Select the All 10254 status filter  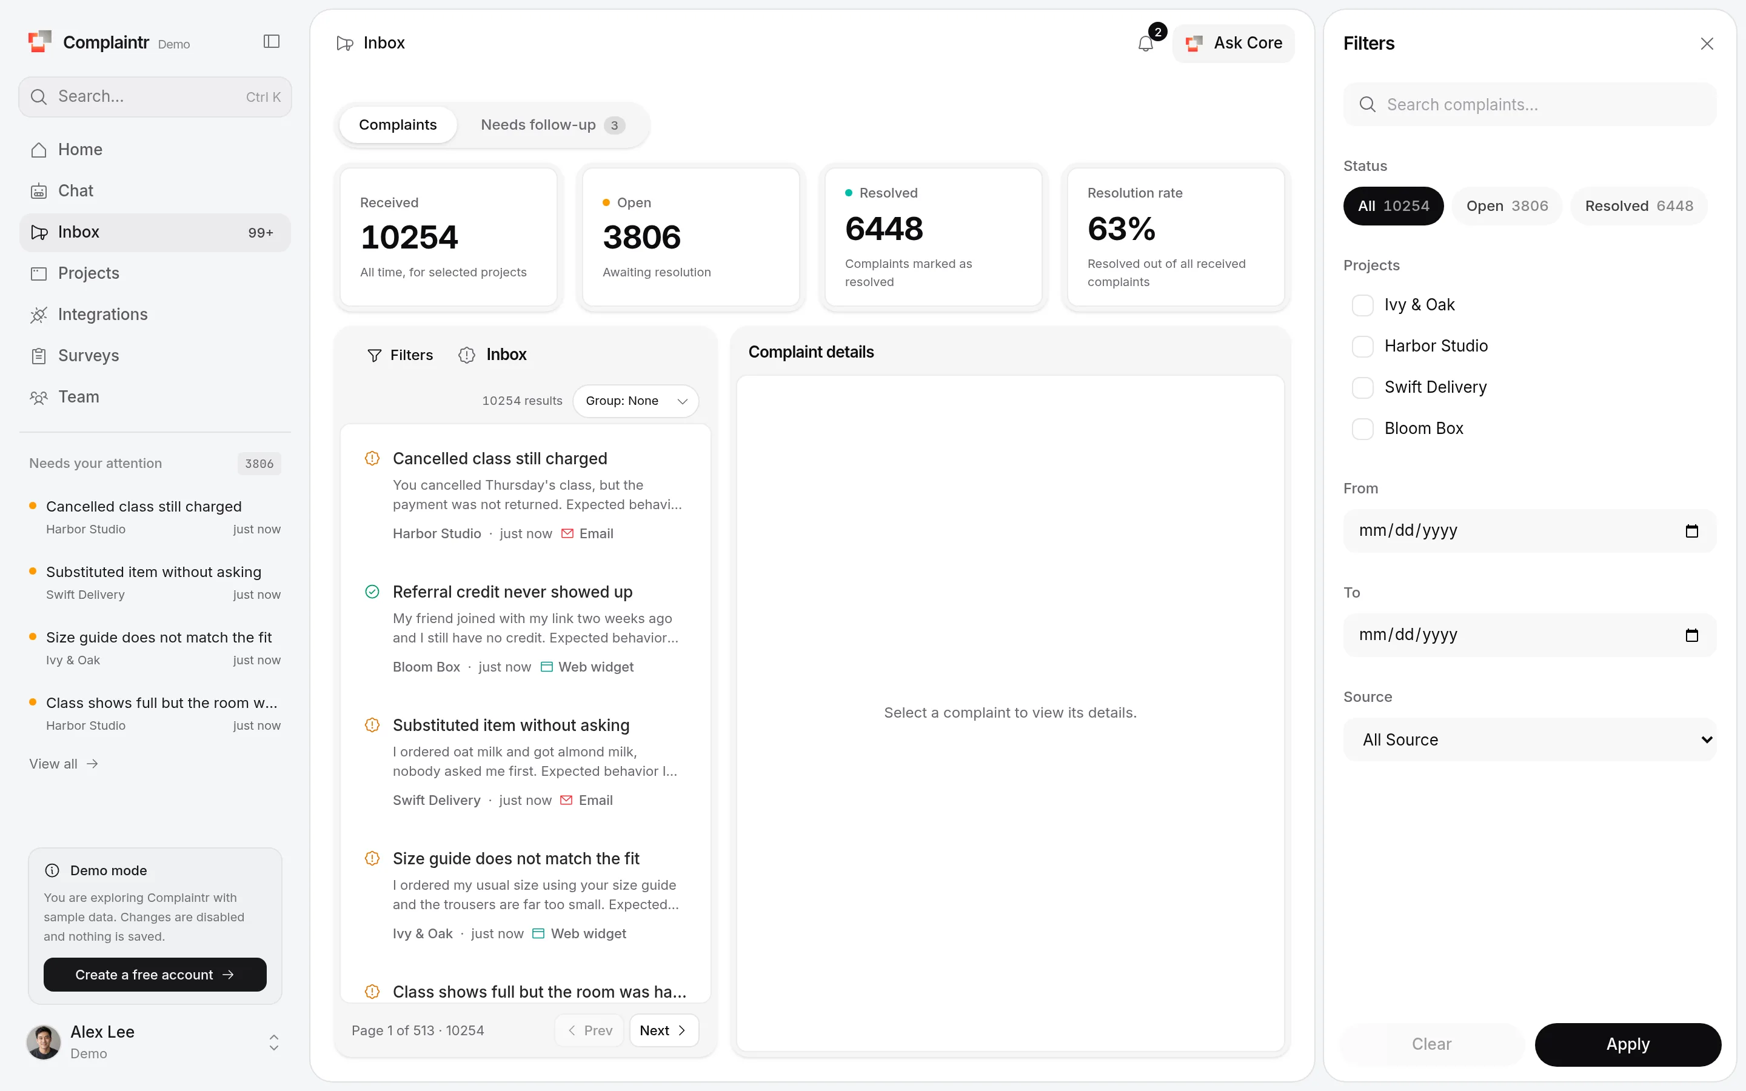1393,206
